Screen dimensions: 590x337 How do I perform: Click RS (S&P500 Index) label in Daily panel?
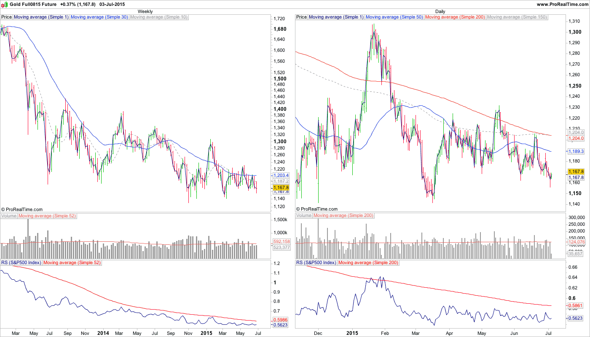(316, 262)
